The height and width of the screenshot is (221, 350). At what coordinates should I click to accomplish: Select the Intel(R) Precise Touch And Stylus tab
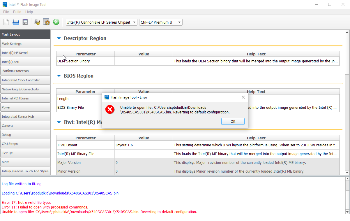pyautogui.click(x=25, y=171)
